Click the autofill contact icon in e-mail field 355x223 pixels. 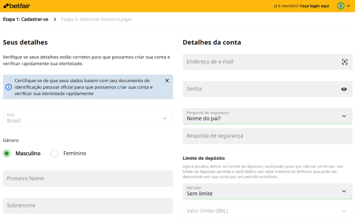pos(345,62)
